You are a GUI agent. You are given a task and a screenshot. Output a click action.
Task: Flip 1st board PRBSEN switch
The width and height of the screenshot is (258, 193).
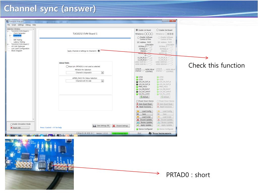point(149,51)
